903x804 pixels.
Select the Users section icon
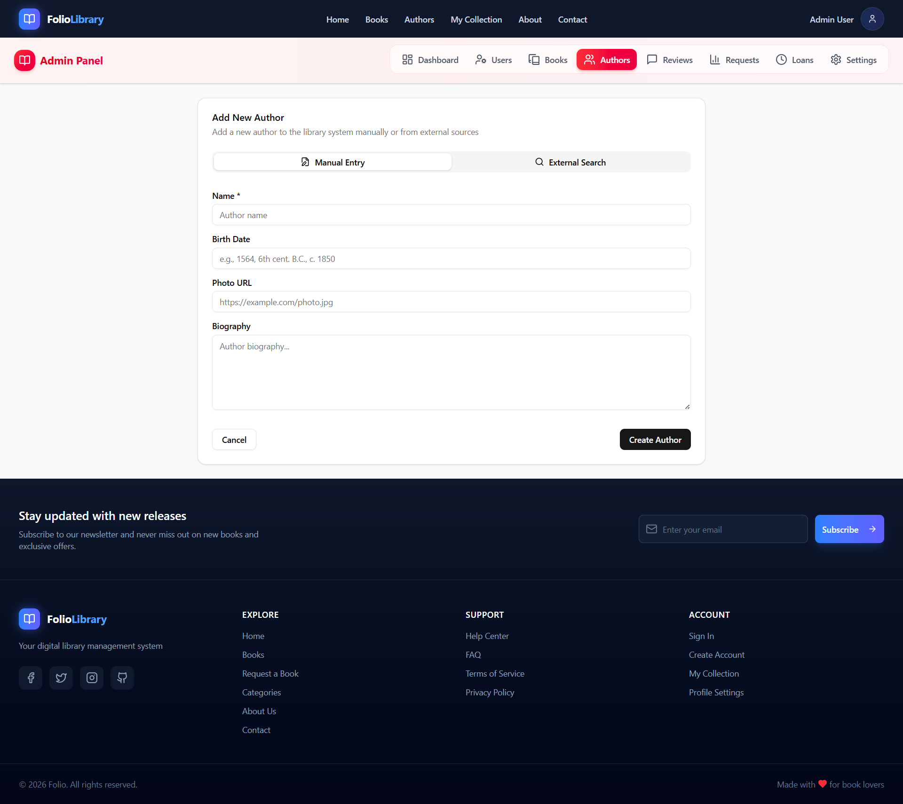click(481, 60)
